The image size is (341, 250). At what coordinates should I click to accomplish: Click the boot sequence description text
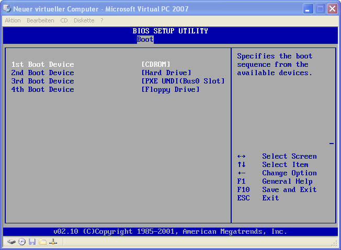point(275,64)
